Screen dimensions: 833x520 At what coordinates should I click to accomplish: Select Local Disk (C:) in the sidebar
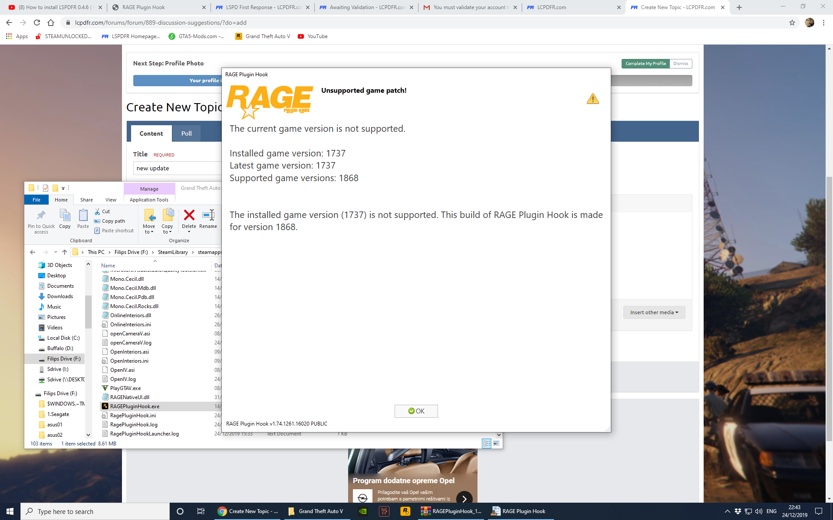click(x=63, y=338)
